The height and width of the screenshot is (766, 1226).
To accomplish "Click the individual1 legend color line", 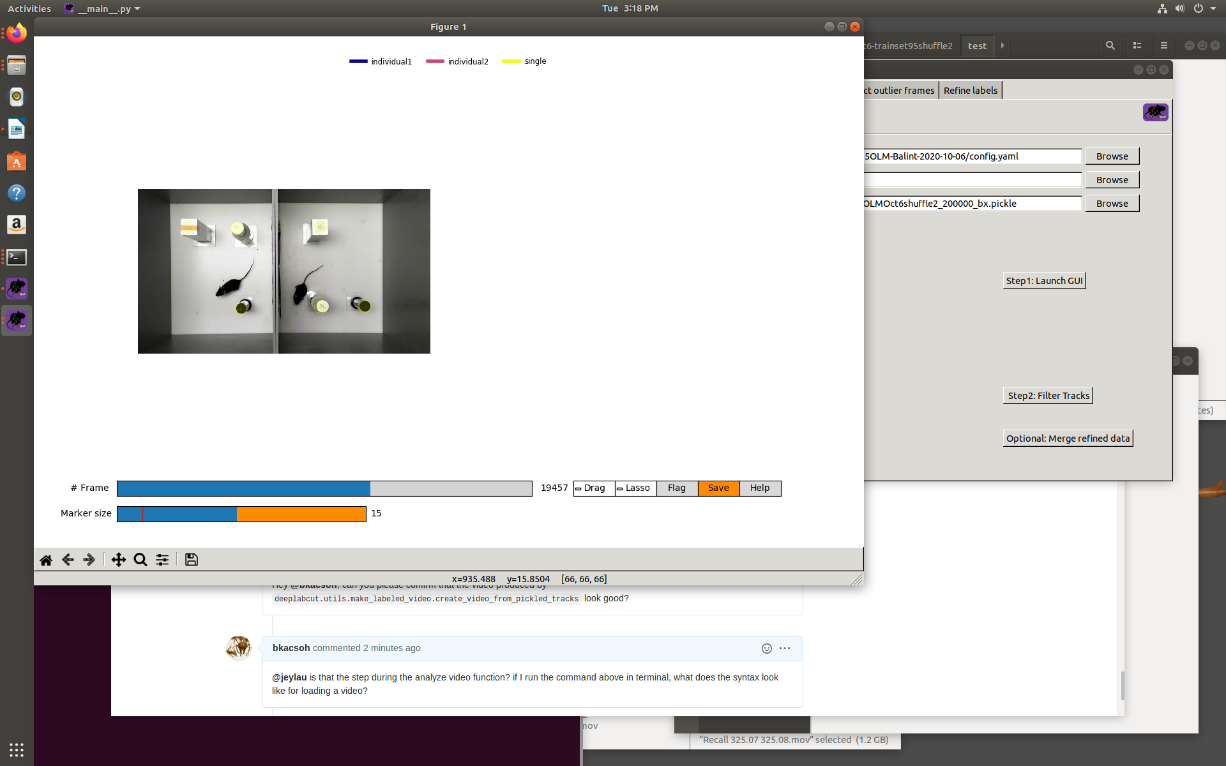I will [358, 61].
